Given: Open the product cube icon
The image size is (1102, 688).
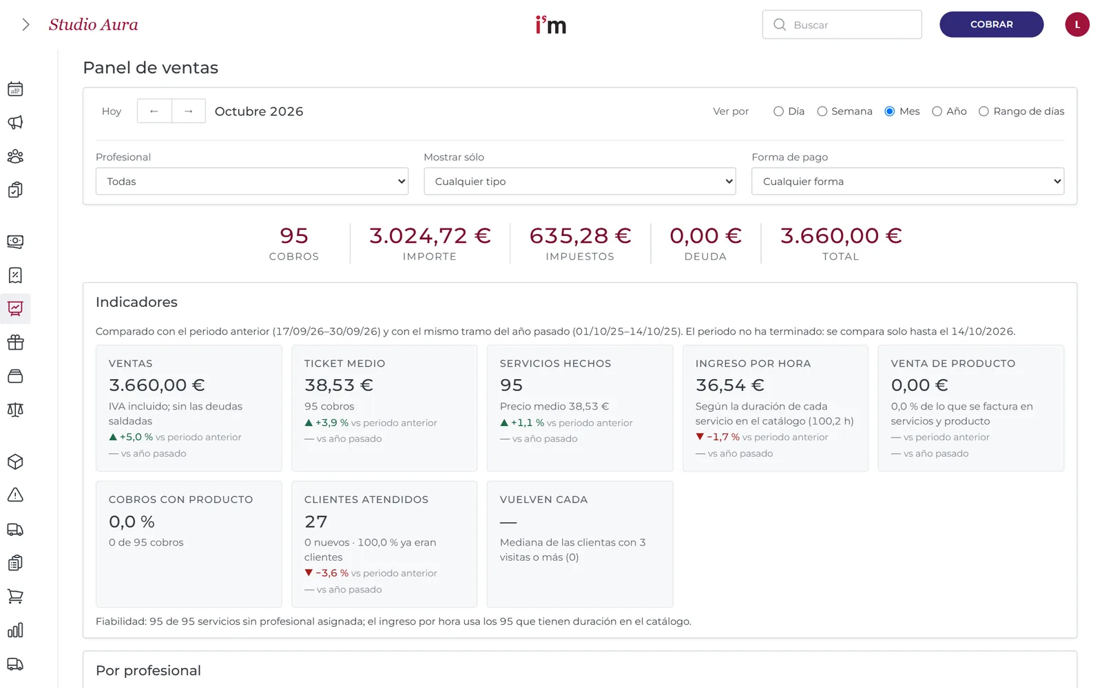Looking at the screenshot, I should click(15, 462).
